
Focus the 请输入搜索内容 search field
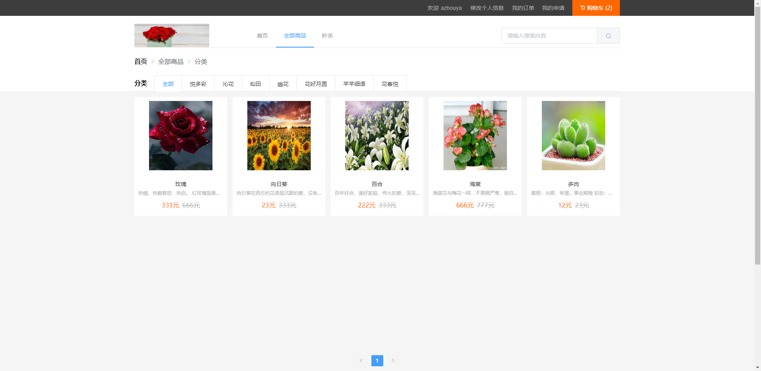coord(549,36)
